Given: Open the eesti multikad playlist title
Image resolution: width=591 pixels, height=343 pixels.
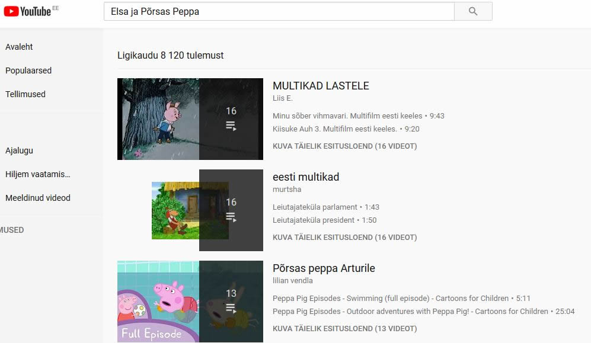Looking at the screenshot, I should click(306, 177).
